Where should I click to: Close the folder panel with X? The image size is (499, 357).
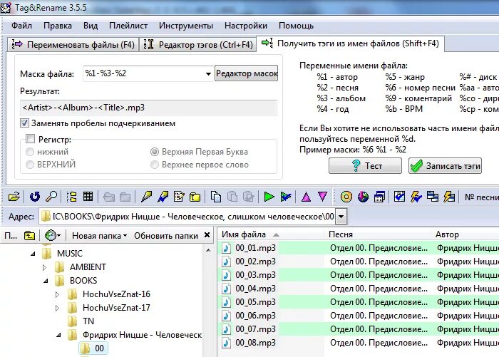[207, 235]
